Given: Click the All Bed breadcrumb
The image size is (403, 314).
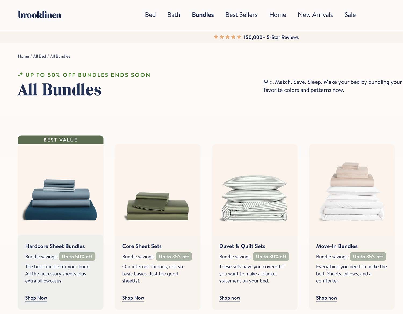Looking at the screenshot, I should 39,56.
